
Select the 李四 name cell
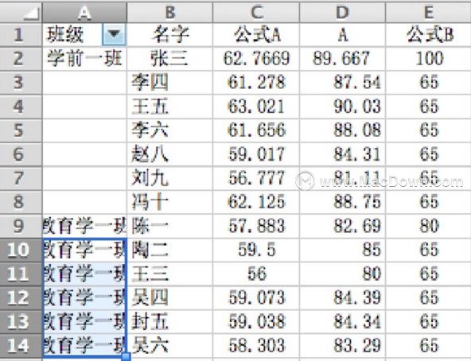point(169,82)
